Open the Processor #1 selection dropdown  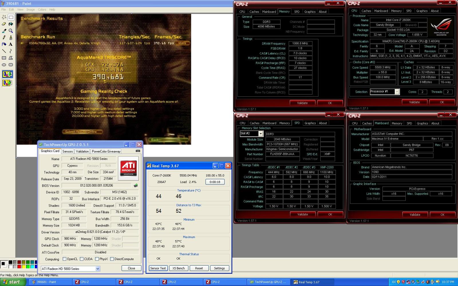tap(384, 92)
